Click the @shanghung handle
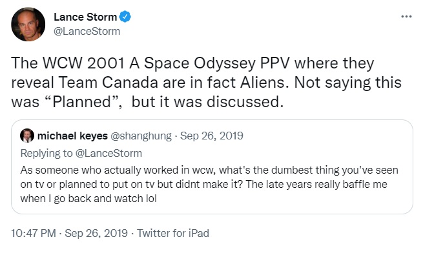423x255 pixels. pos(141,136)
